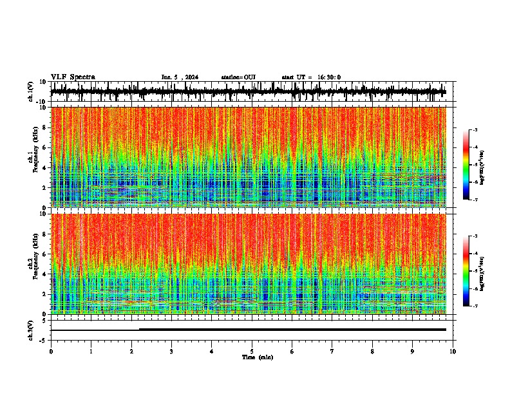Click the "ch.3(V)" axis label
The width and height of the screenshot is (510, 394).
31,331
